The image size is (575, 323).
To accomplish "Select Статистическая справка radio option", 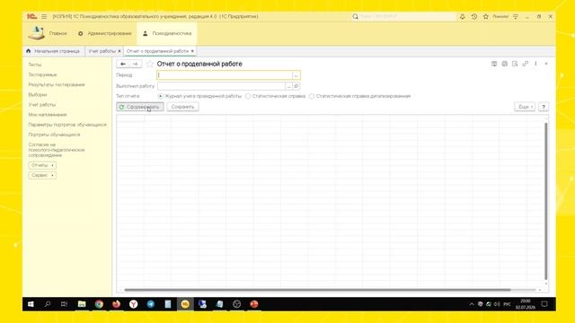I will (x=248, y=96).
